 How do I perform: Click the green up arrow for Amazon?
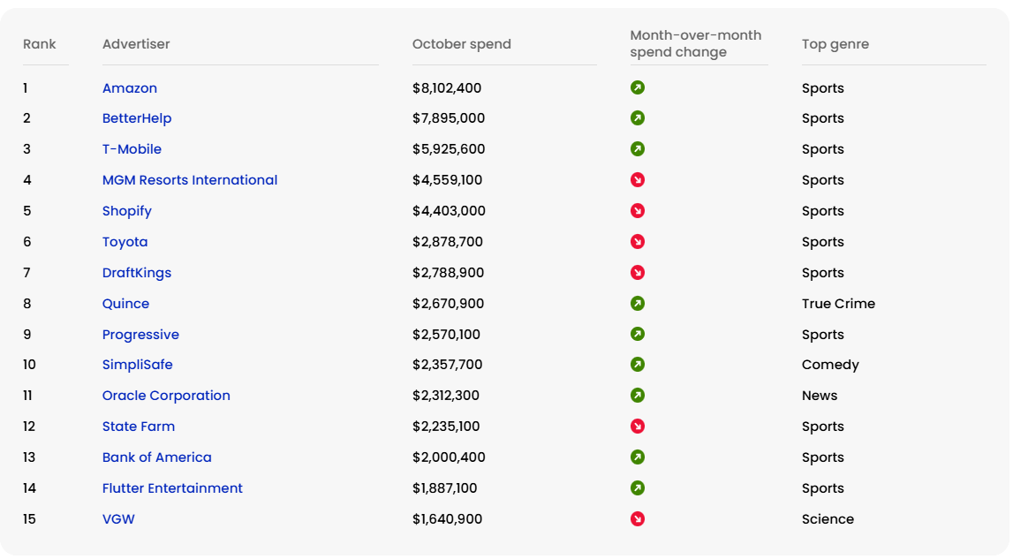click(637, 87)
